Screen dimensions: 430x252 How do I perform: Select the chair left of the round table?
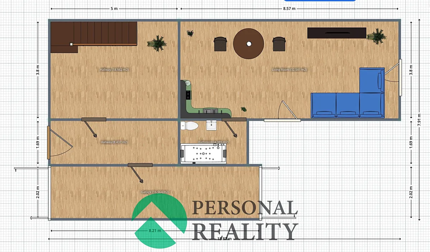pos(220,44)
